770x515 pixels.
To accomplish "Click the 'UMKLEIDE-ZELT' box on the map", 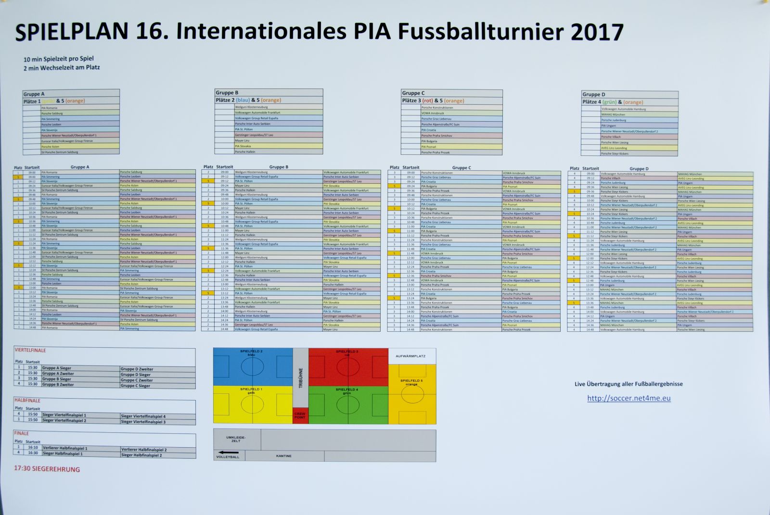I will click(237, 440).
